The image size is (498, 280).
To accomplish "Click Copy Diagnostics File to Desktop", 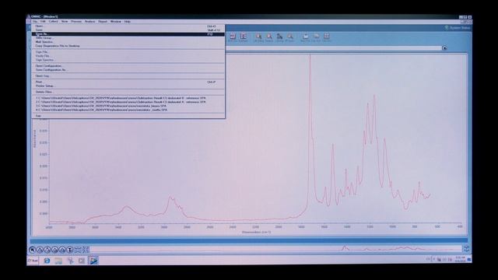I will coord(128,46).
